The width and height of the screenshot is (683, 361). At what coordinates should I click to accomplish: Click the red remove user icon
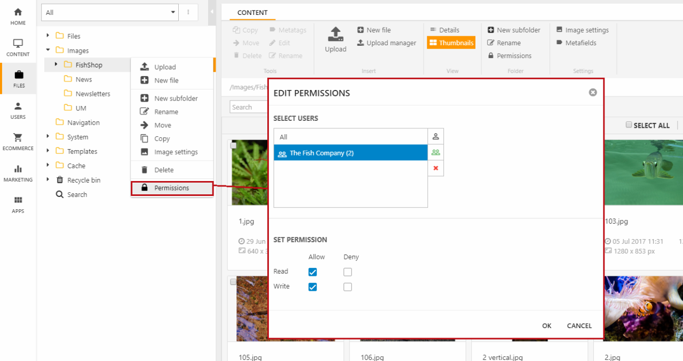point(435,168)
